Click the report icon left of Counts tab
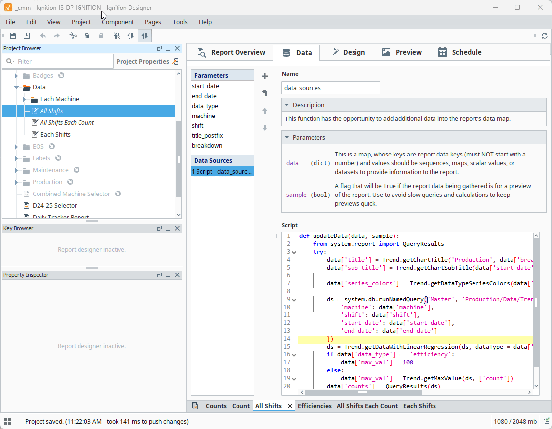The width and height of the screenshot is (552, 429). [x=195, y=406]
